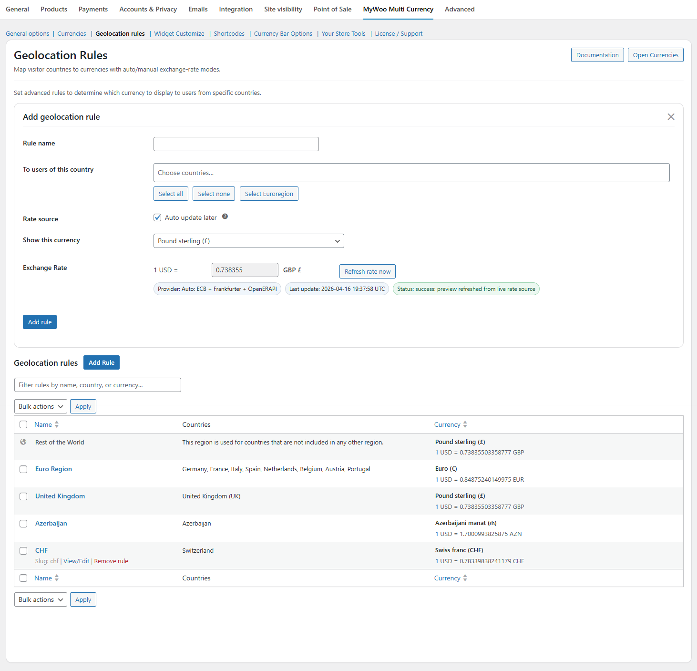
Task: Click Remove rule link under CHF
Action: click(111, 561)
